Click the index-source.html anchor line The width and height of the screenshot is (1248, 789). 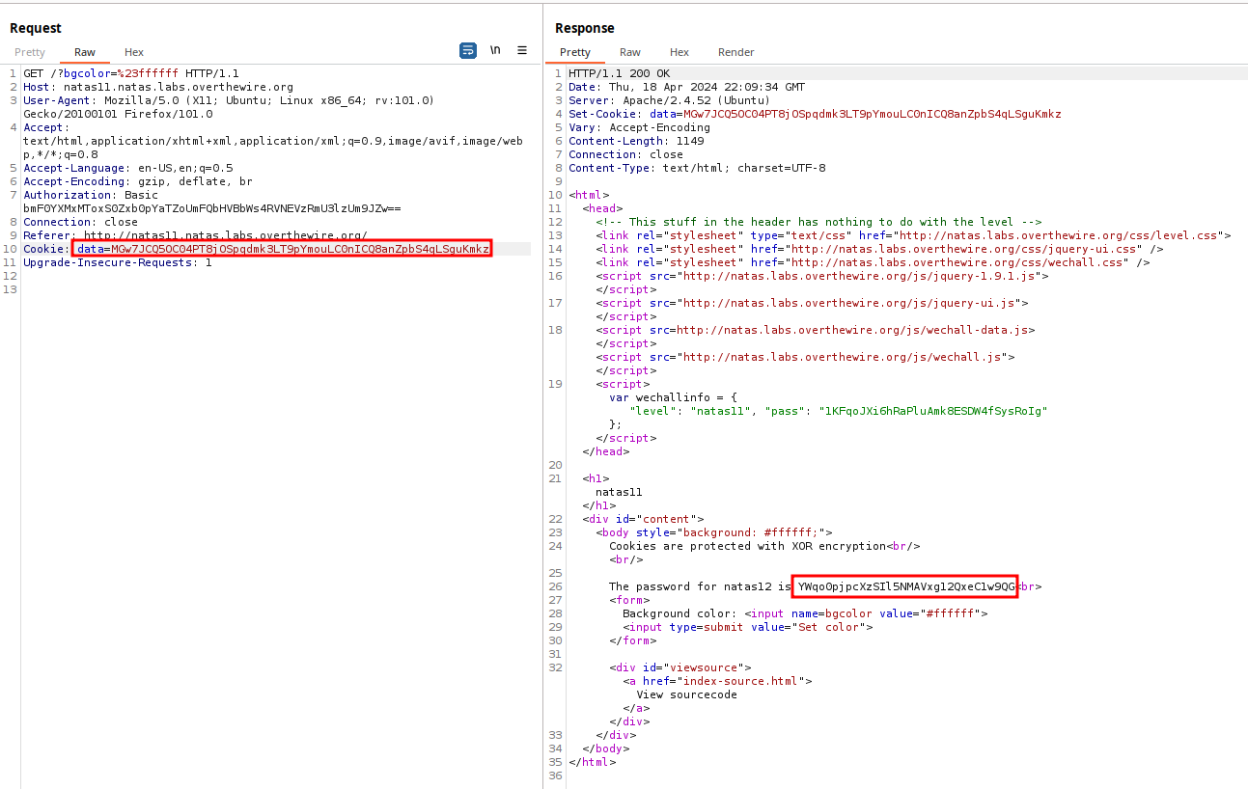(717, 681)
